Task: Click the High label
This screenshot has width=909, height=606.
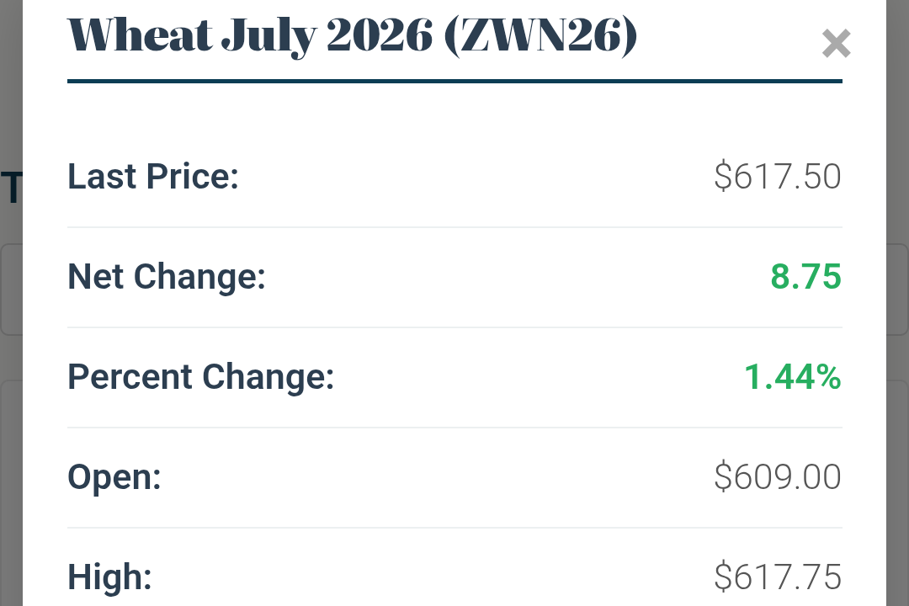Action: (109, 577)
